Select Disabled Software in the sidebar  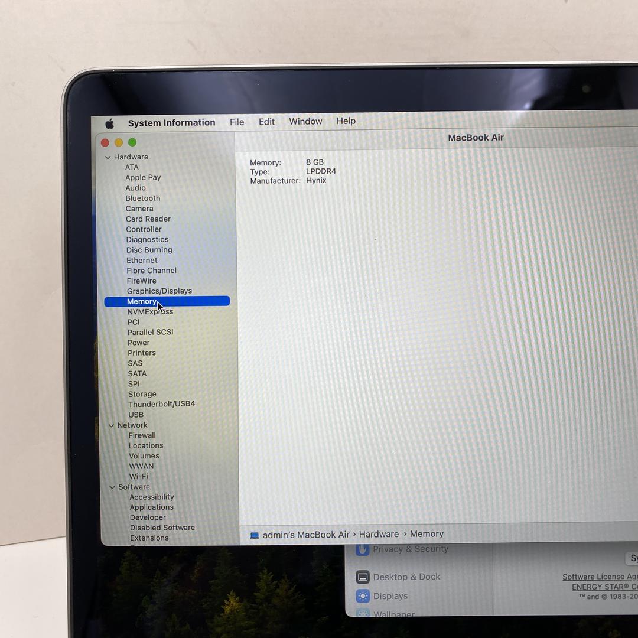[x=162, y=528]
